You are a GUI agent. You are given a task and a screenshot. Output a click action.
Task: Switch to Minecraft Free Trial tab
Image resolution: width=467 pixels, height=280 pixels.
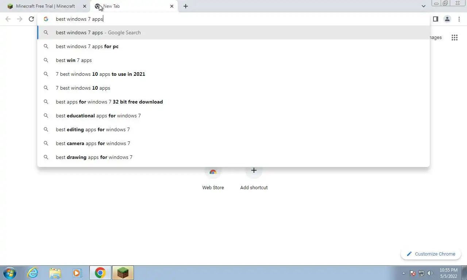click(45, 6)
